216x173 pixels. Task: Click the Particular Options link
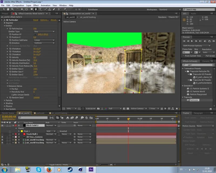[44, 20]
